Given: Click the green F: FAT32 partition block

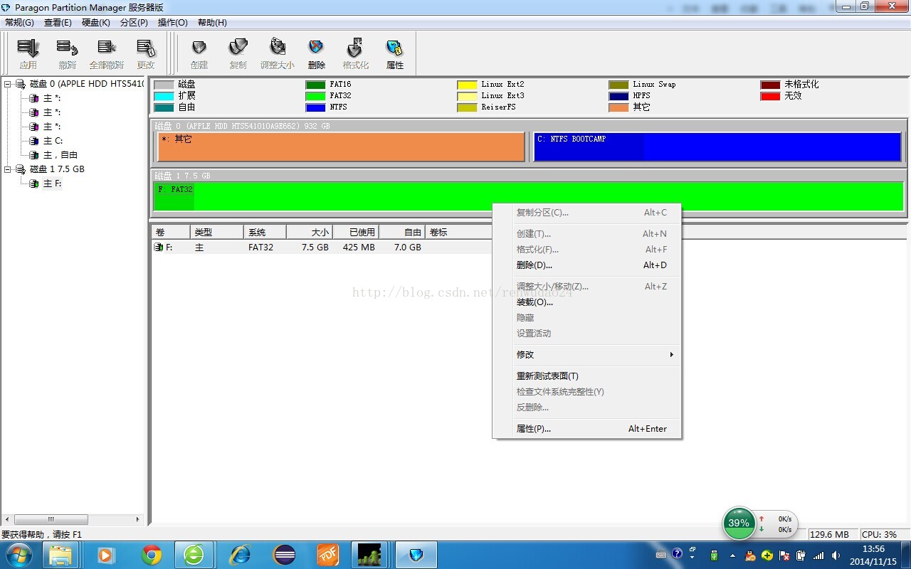Looking at the screenshot, I should click(x=529, y=197).
